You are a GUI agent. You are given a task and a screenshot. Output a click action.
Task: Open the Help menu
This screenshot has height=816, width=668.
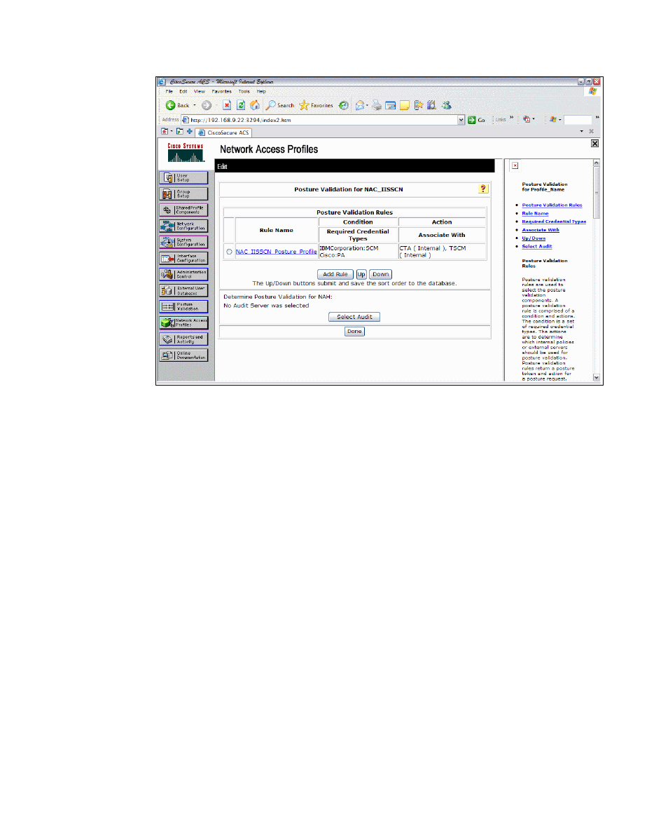click(x=261, y=92)
